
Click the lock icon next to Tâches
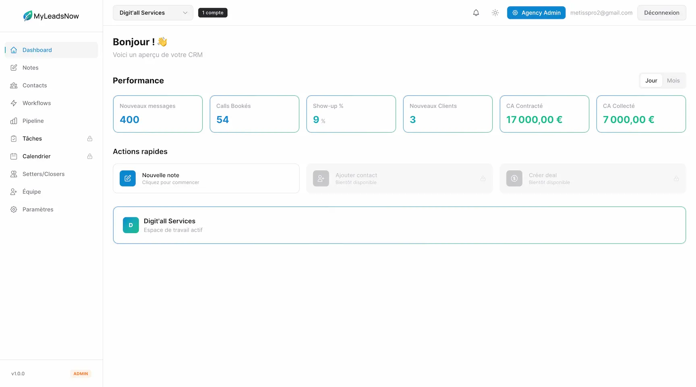click(90, 138)
